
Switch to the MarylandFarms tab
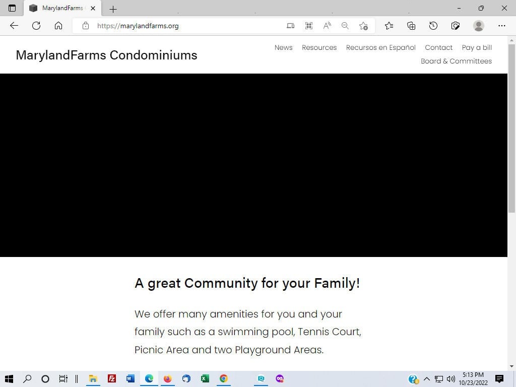[62, 8]
